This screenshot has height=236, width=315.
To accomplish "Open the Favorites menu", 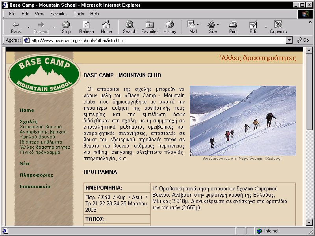I will 59,14.
